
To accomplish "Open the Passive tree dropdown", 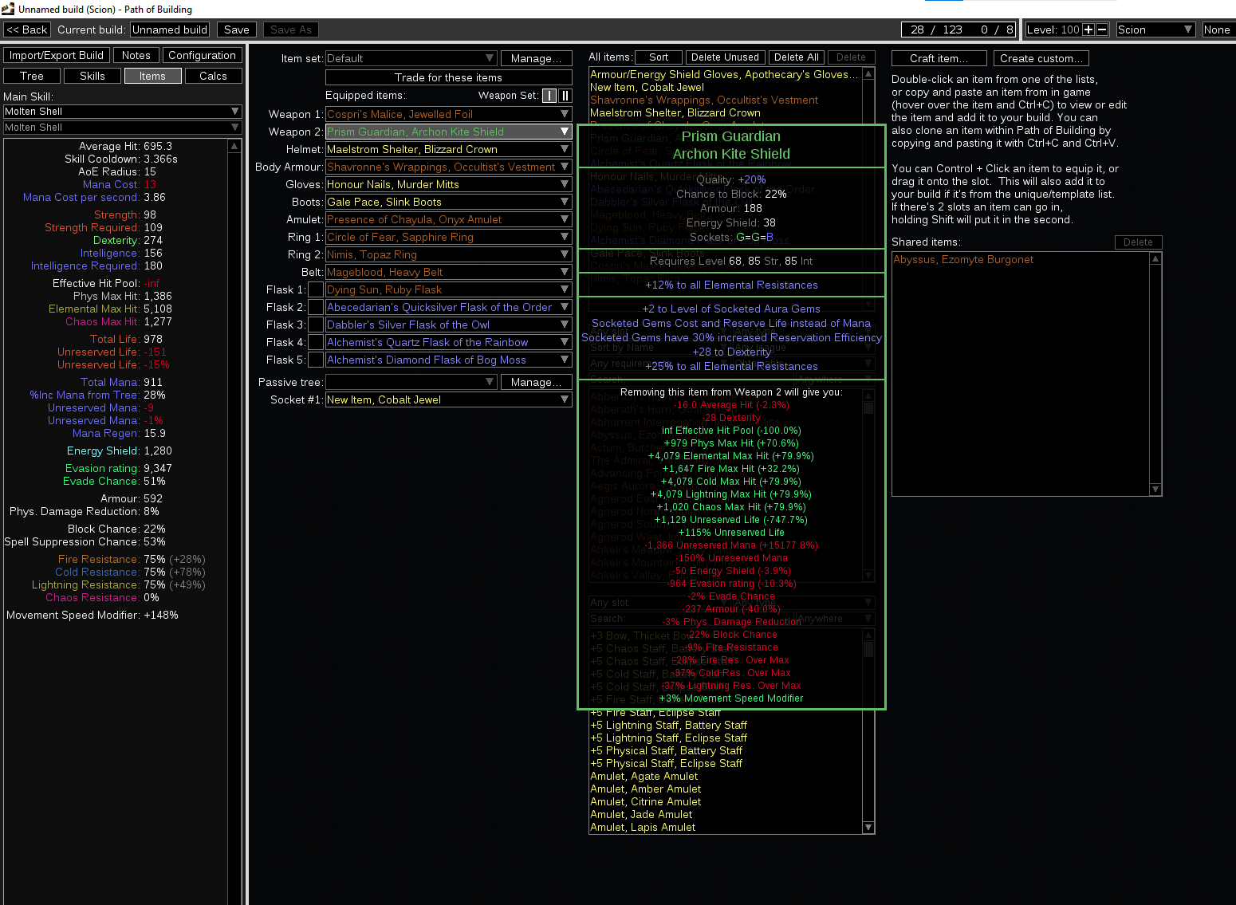I will 411,382.
